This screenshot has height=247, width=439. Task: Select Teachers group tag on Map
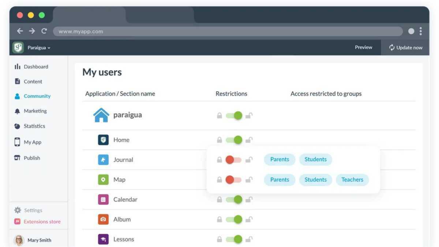coord(352,180)
